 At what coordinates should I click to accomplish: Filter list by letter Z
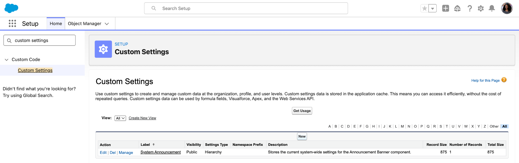[485, 126]
